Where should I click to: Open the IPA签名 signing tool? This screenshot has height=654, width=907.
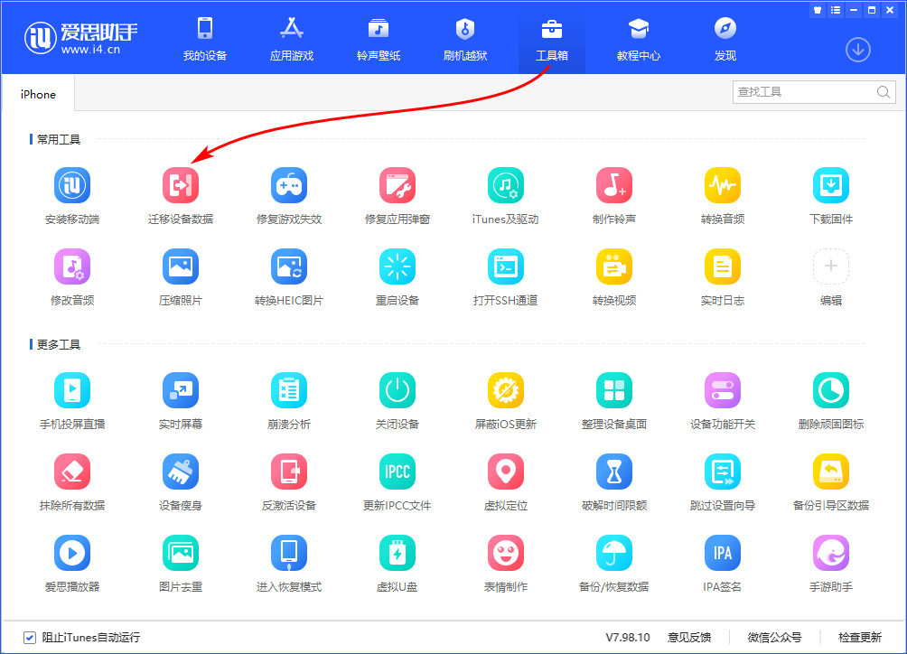(723, 560)
